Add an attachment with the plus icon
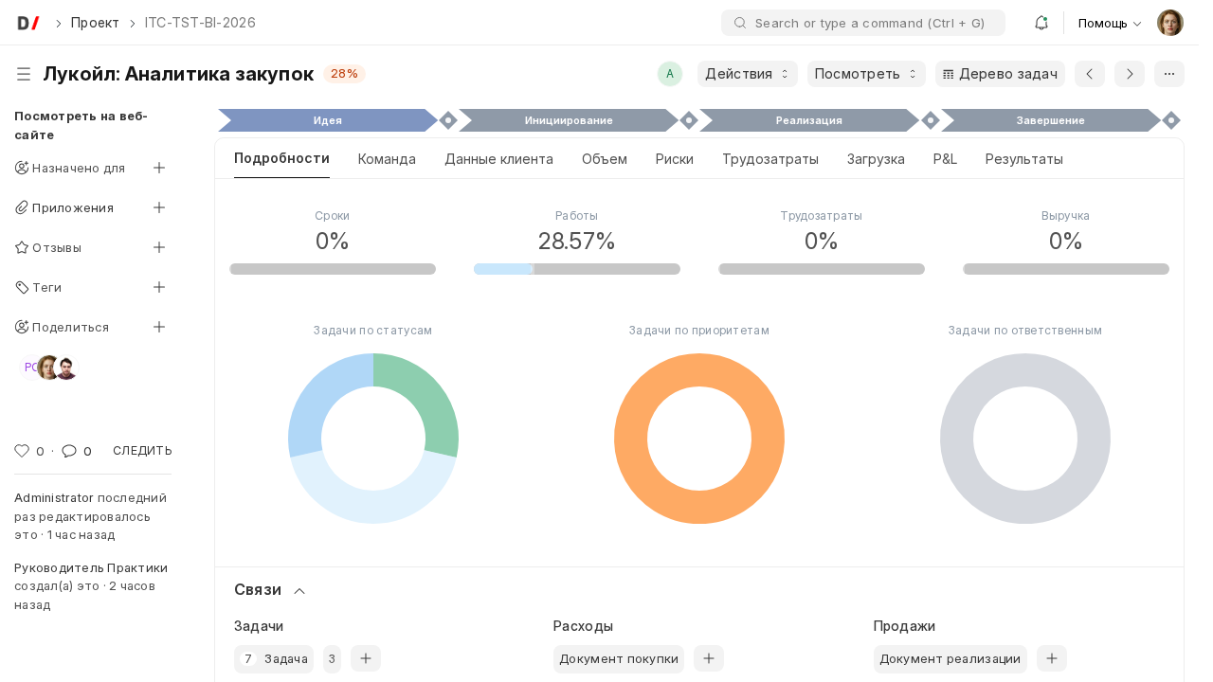This screenshot has width=1213, height=682. pos(159,207)
